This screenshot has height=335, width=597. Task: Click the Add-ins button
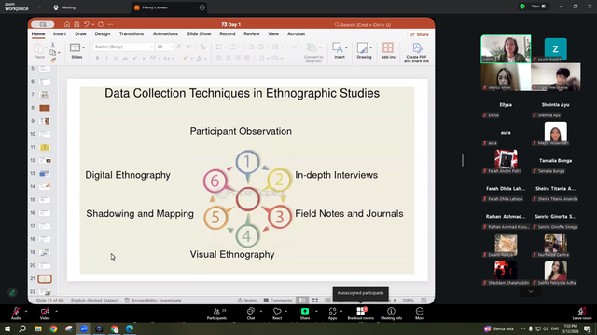(388, 51)
